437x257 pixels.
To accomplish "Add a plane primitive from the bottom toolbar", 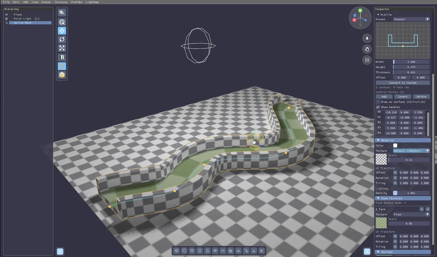I will pyautogui.click(x=223, y=251).
